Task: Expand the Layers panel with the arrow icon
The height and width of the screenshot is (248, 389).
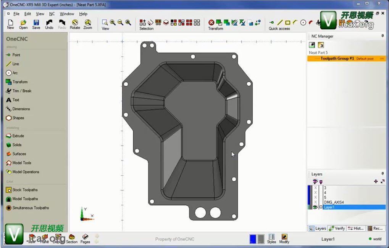Action: pos(383,181)
